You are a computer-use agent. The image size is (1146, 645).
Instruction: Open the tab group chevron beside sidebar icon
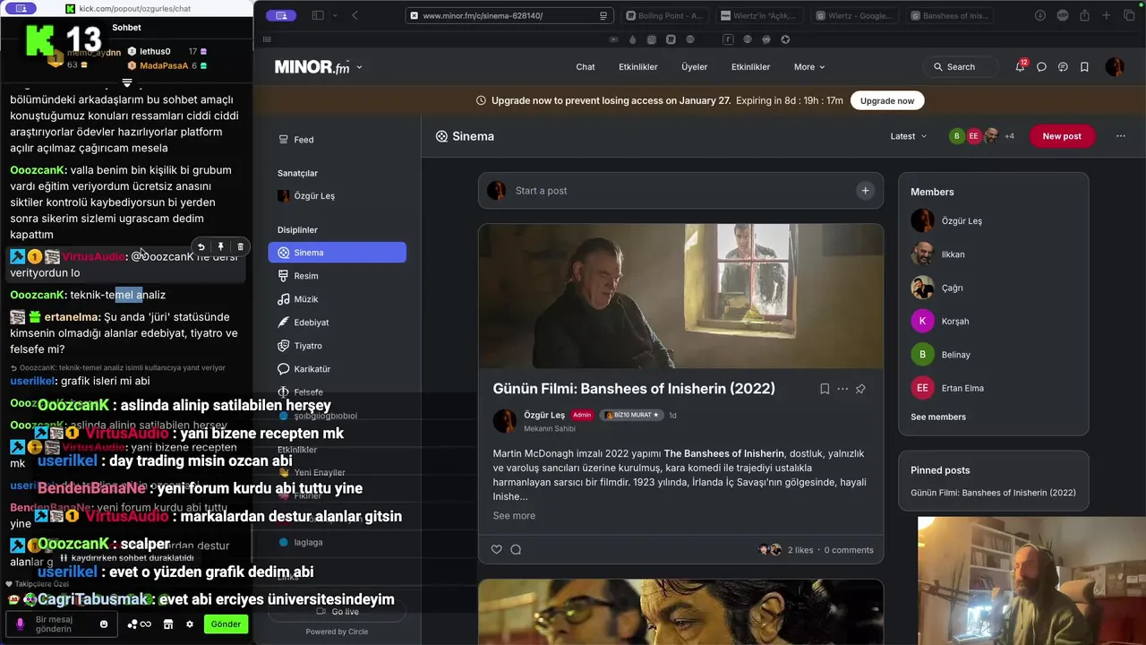click(x=336, y=15)
